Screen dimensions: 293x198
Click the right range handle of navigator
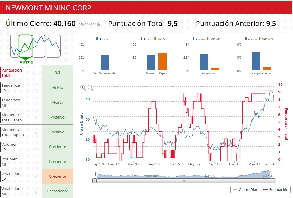[x=271, y=174]
